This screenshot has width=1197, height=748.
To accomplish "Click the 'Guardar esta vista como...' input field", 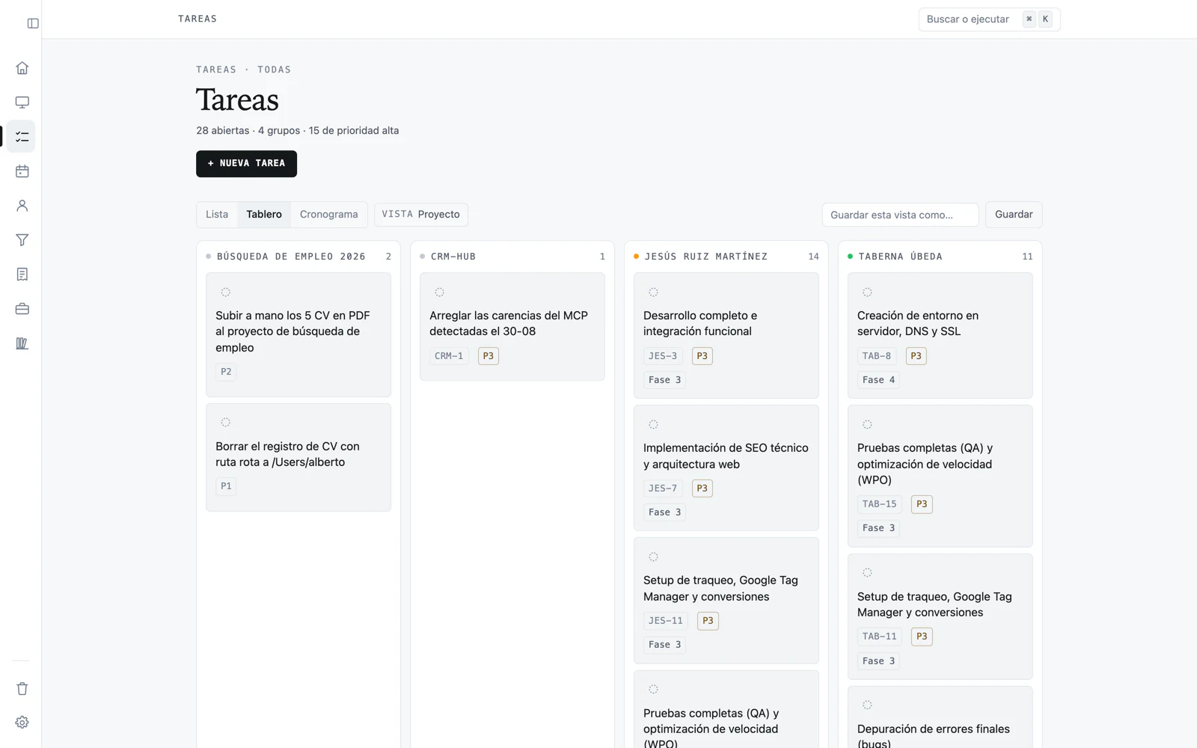I will [x=900, y=215].
